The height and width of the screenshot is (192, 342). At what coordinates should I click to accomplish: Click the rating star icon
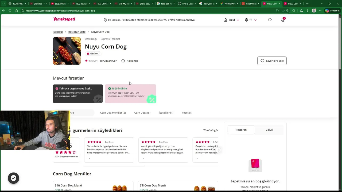86,61
